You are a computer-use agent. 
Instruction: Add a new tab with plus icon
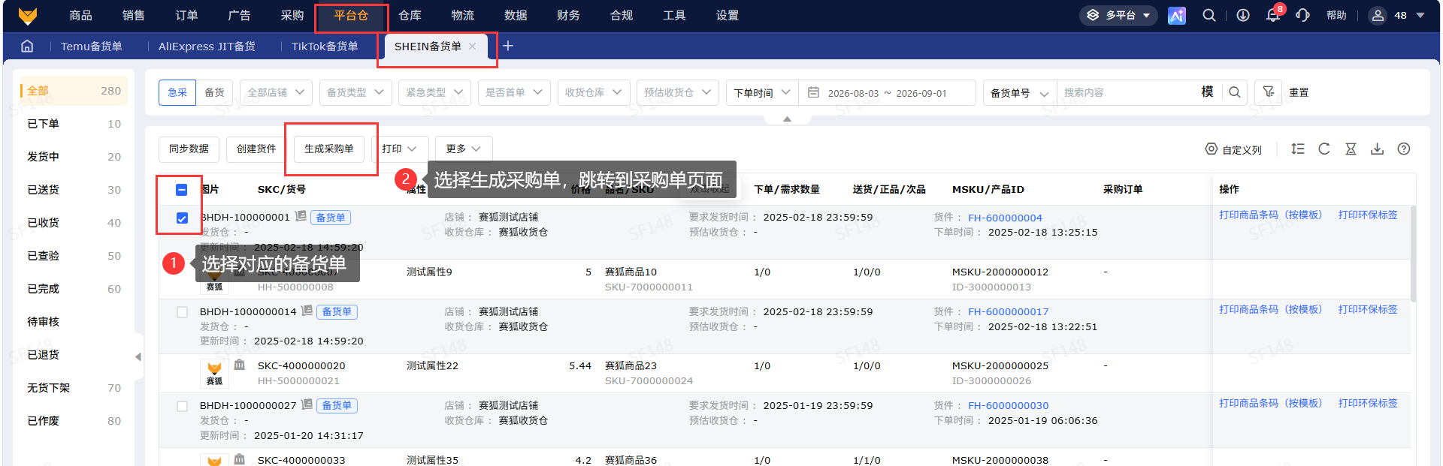(508, 47)
